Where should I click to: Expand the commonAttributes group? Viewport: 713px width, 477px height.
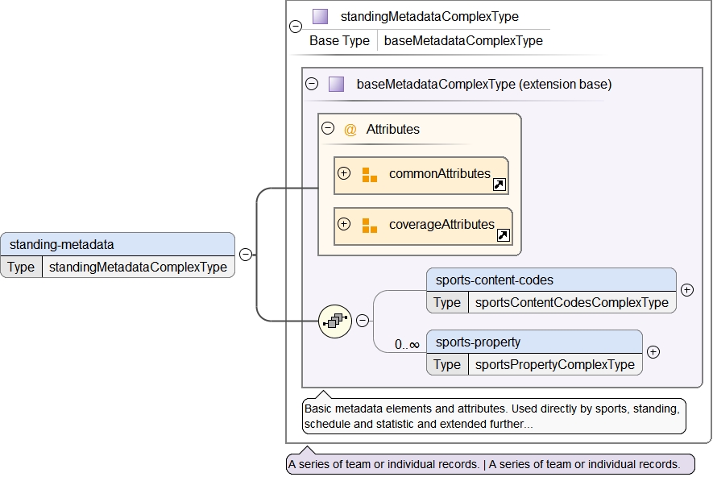pyautogui.click(x=344, y=173)
